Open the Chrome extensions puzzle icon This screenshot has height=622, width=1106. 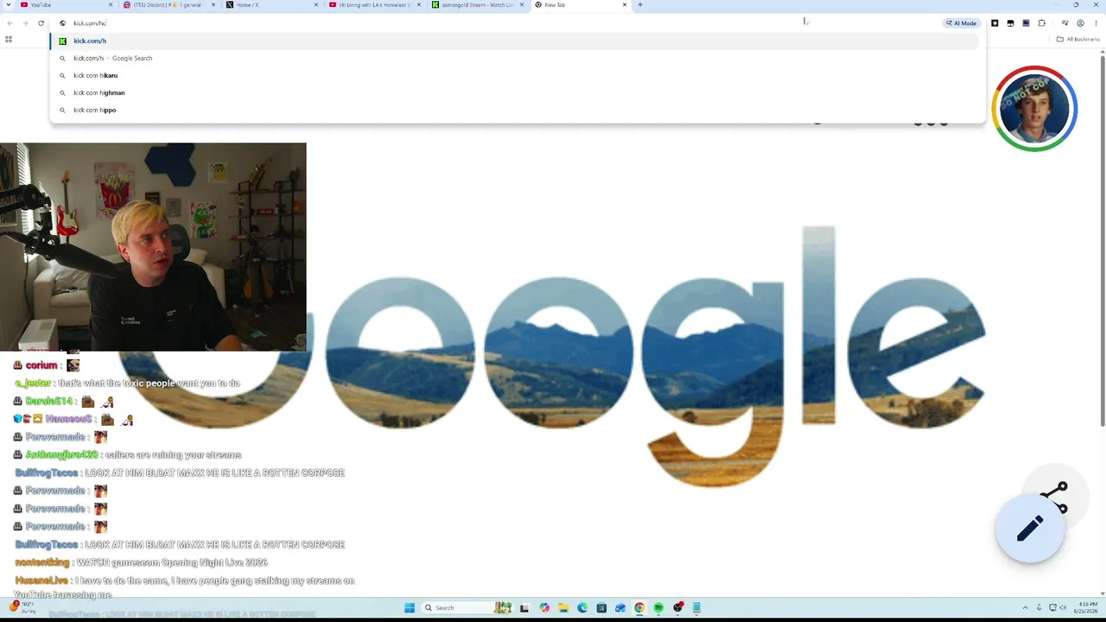pos(1041,23)
